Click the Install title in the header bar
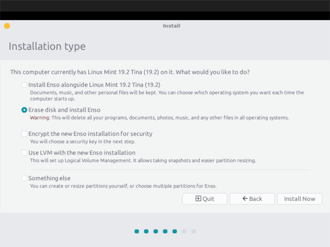The image size is (330, 247). (171, 26)
